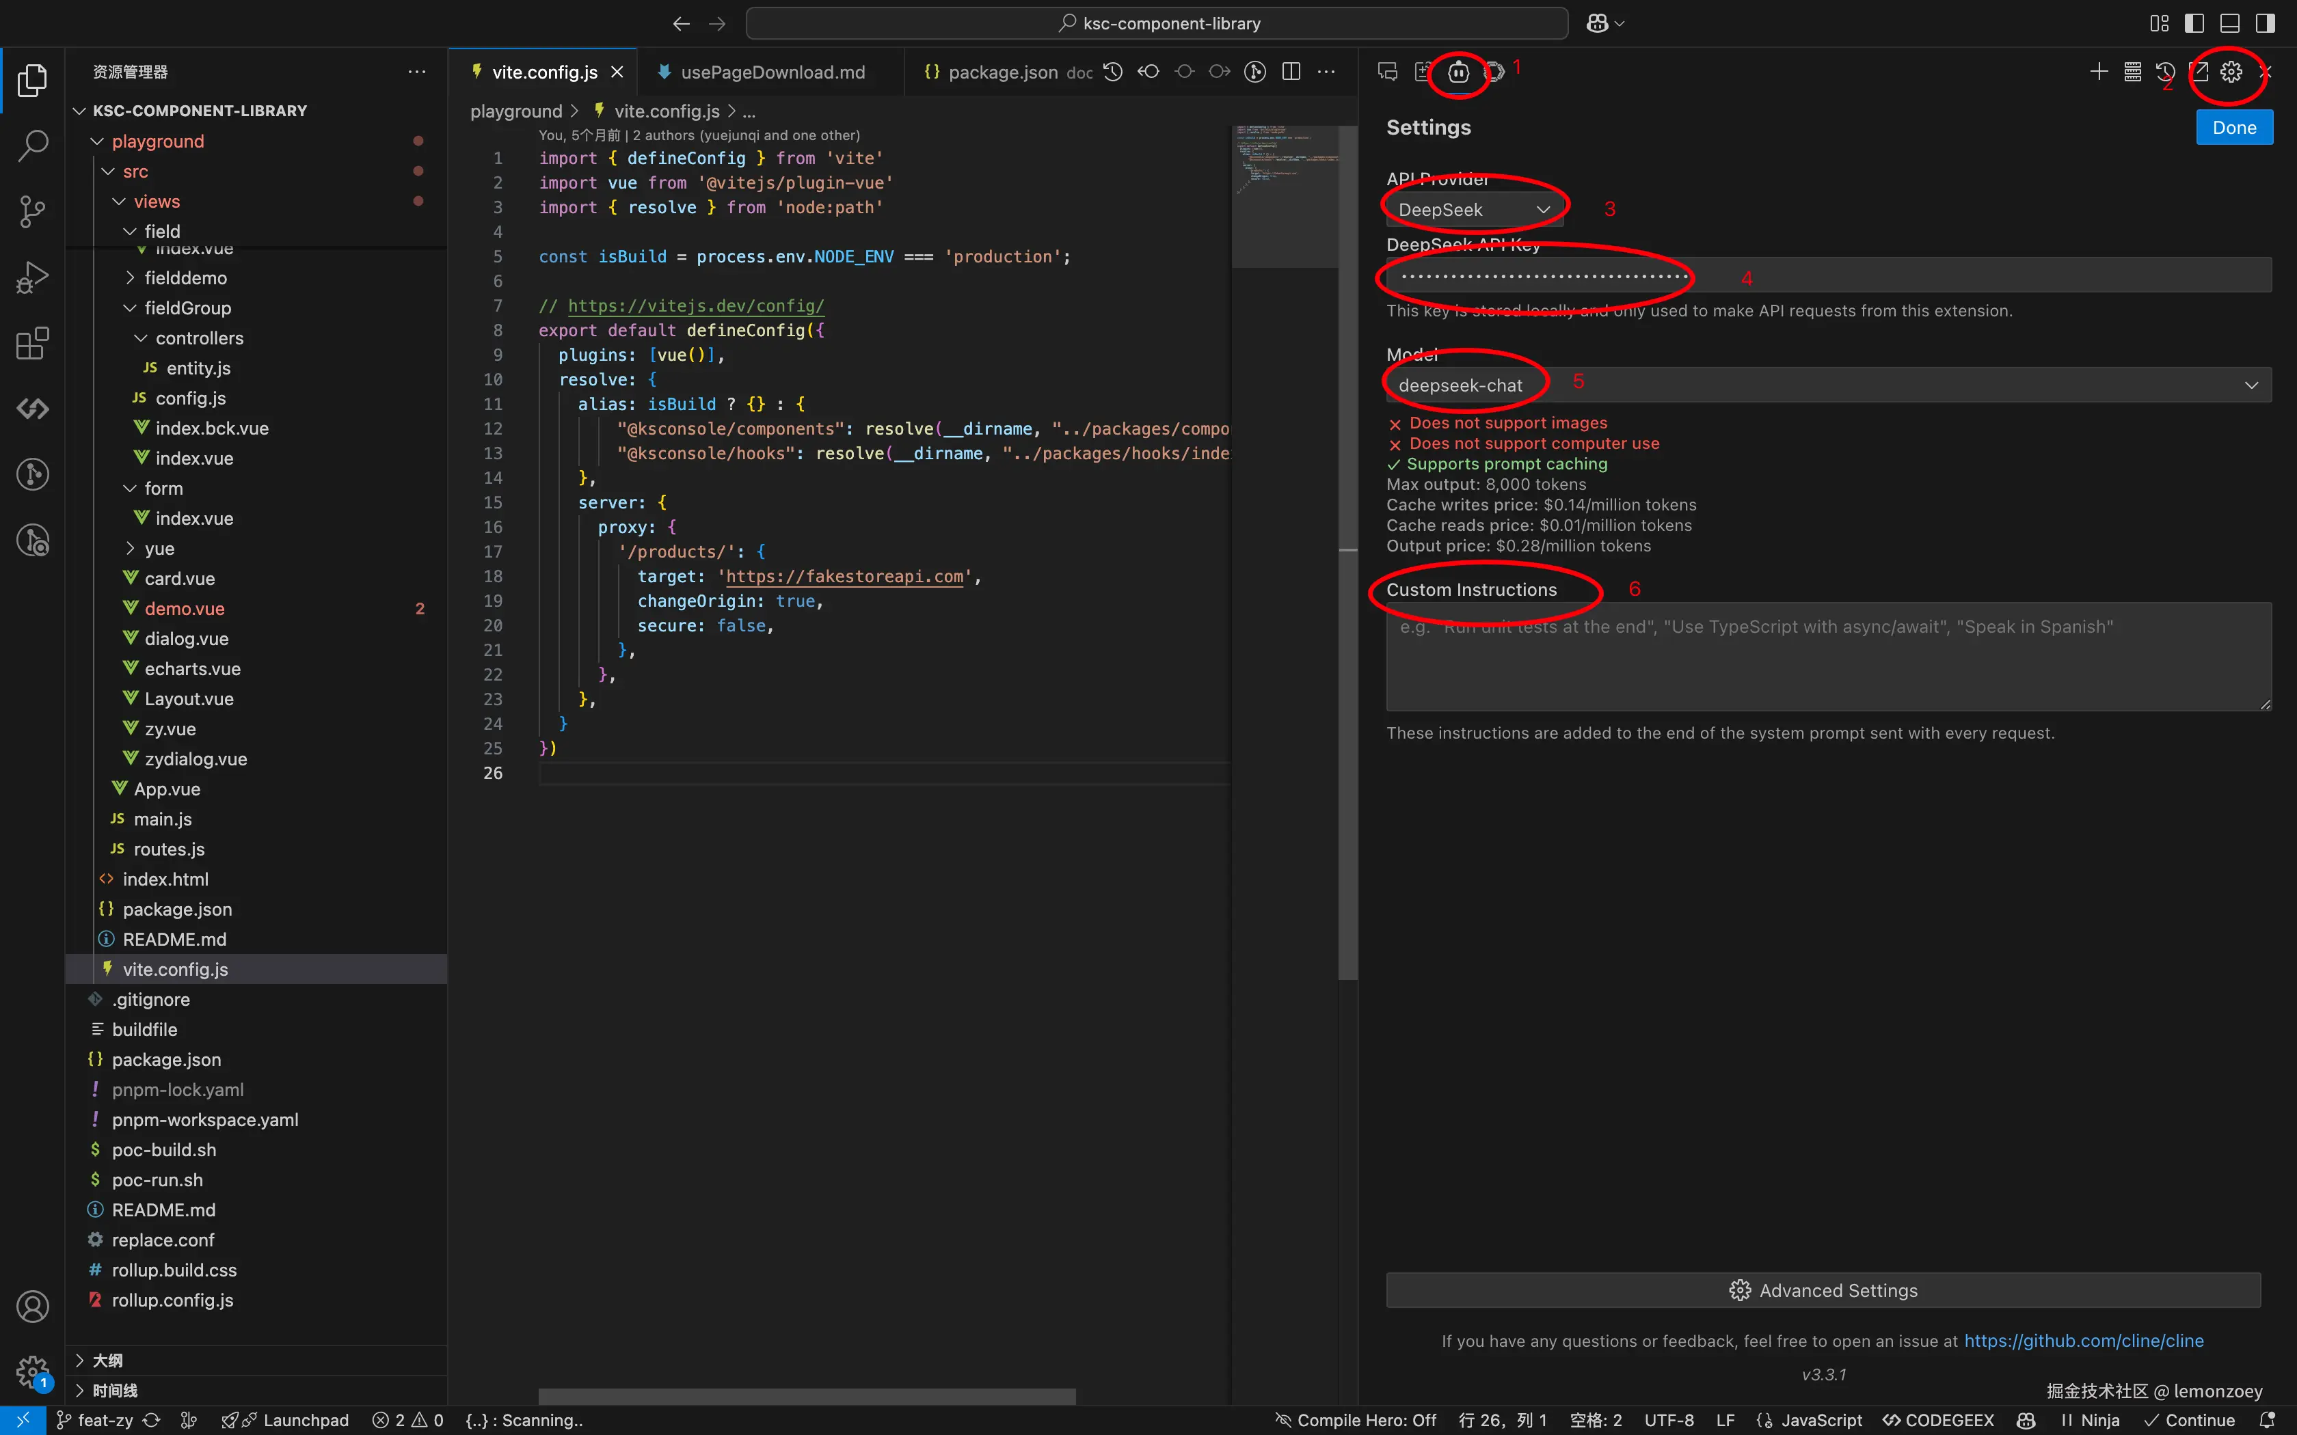Click the Done button

[2233, 128]
